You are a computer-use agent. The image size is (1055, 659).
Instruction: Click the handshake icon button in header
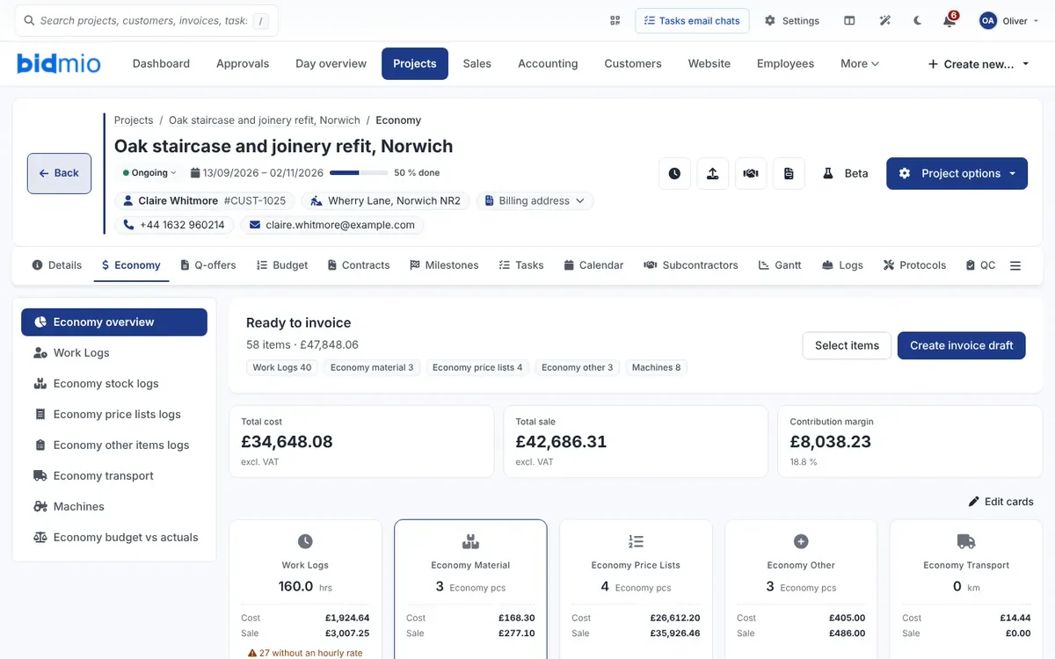point(751,173)
